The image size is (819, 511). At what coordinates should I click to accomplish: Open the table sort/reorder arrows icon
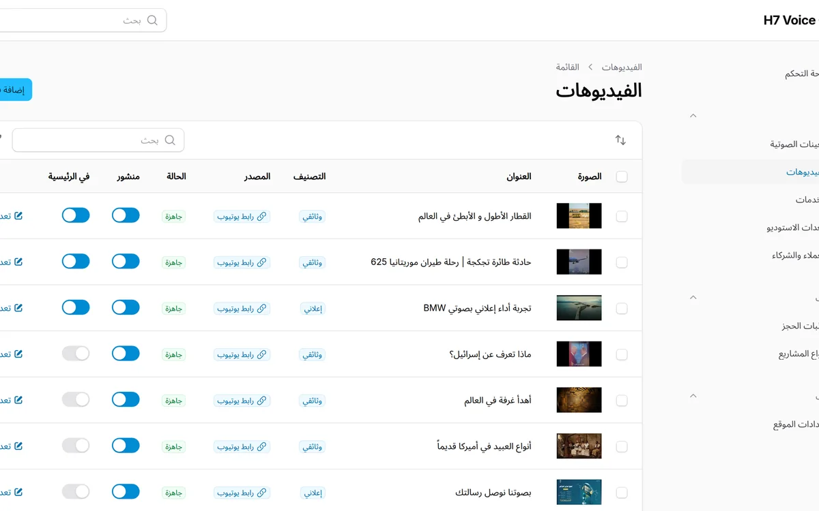pyautogui.click(x=620, y=140)
